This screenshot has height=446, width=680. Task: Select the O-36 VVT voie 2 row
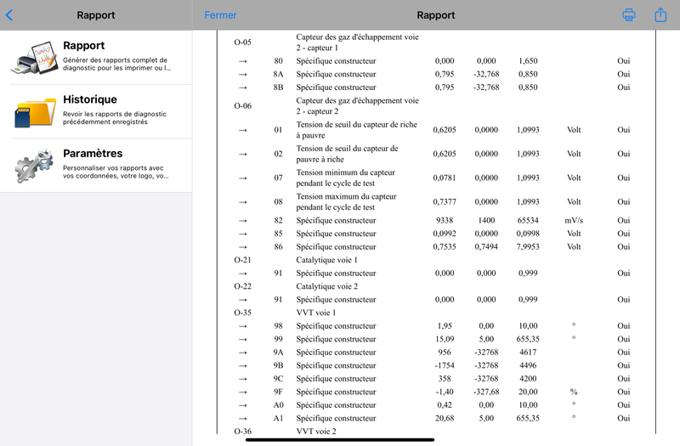click(437, 432)
